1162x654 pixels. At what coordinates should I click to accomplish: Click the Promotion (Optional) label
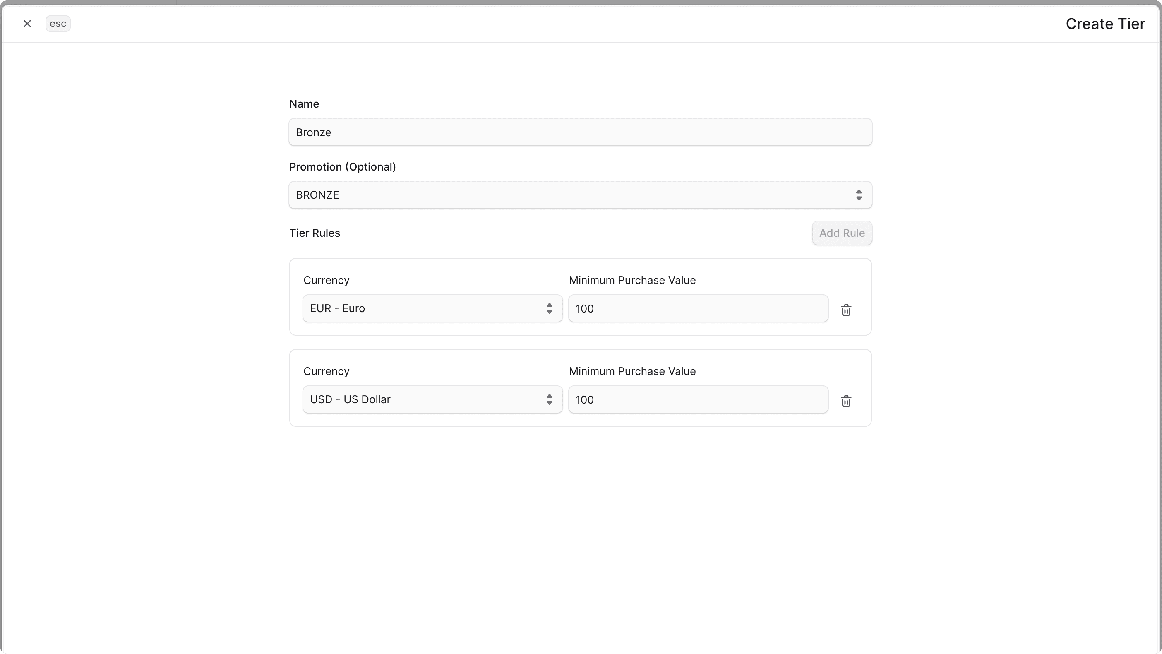click(x=342, y=166)
